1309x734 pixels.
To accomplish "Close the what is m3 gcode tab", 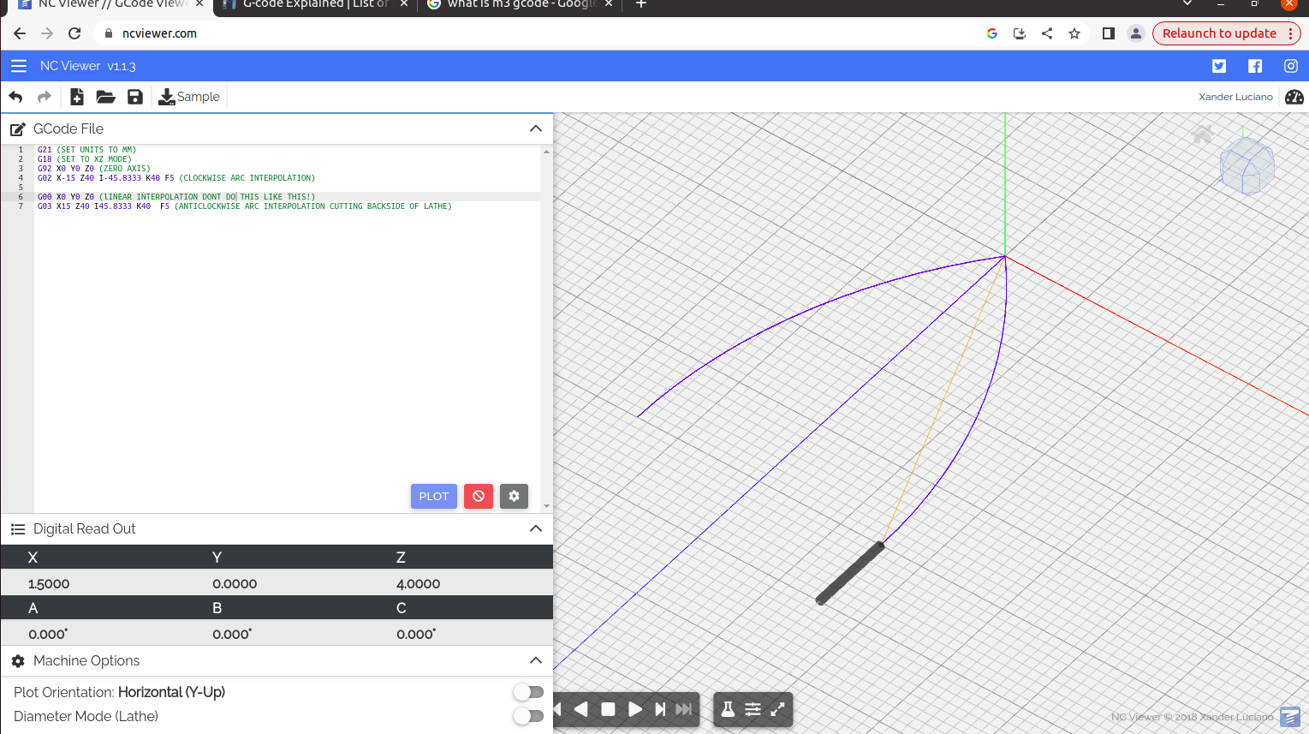I will (x=609, y=4).
